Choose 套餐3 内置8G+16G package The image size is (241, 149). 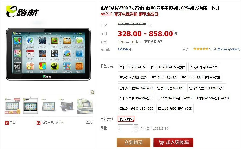(171, 88)
